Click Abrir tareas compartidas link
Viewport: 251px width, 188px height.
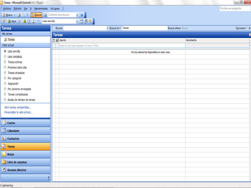pyautogui.click(x=18, y=107)
